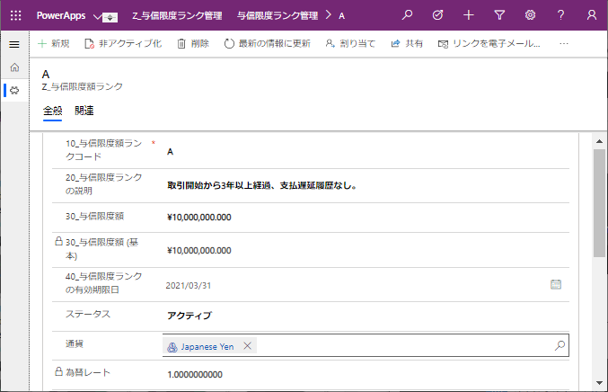Click the plus quick create icon
Viewport: 608px width, 392px height.
tap(469, 15)
